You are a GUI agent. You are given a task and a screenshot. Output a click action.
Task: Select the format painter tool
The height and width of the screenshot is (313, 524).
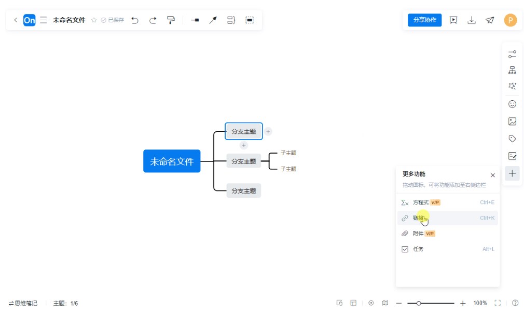[x=171, y=20]
